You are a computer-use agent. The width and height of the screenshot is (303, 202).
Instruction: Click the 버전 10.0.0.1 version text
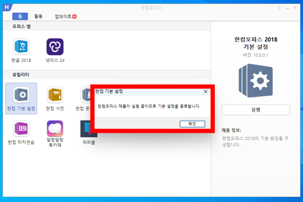pos(256,55)
